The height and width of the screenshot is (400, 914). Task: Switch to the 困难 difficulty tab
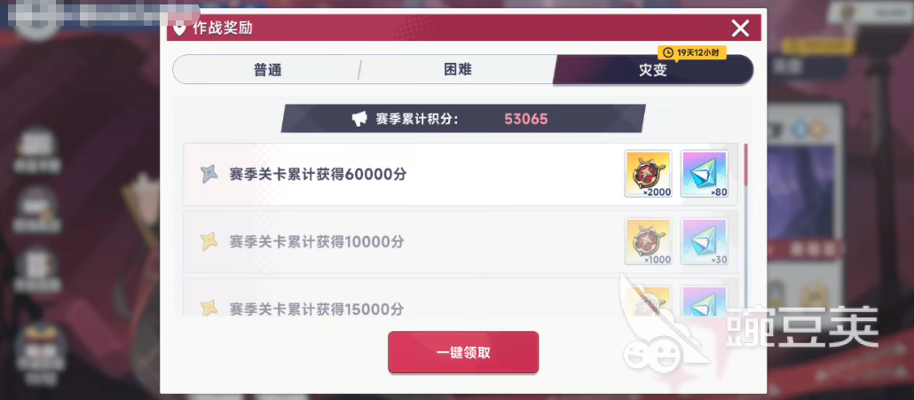(x=458, y=70)
